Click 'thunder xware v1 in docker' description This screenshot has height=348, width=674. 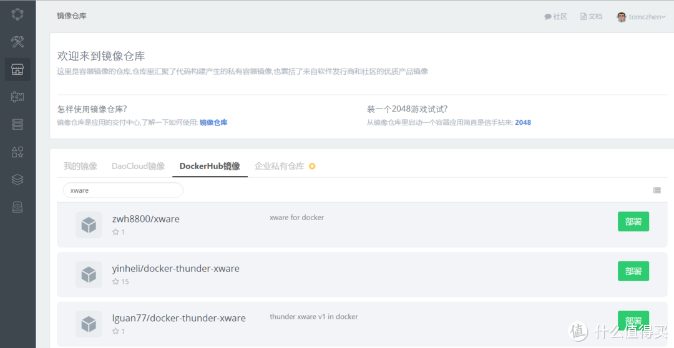click(314, 317)
